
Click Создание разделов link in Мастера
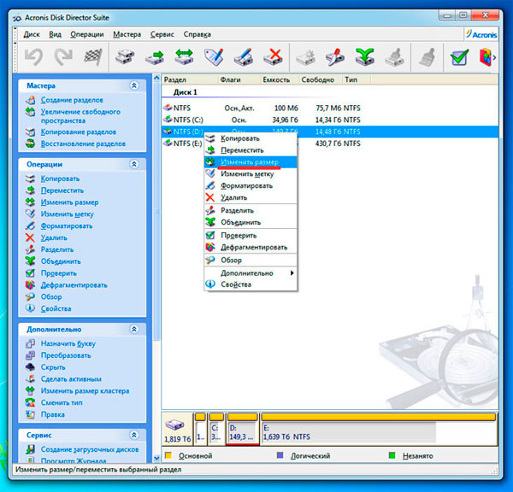click(73, 101)
